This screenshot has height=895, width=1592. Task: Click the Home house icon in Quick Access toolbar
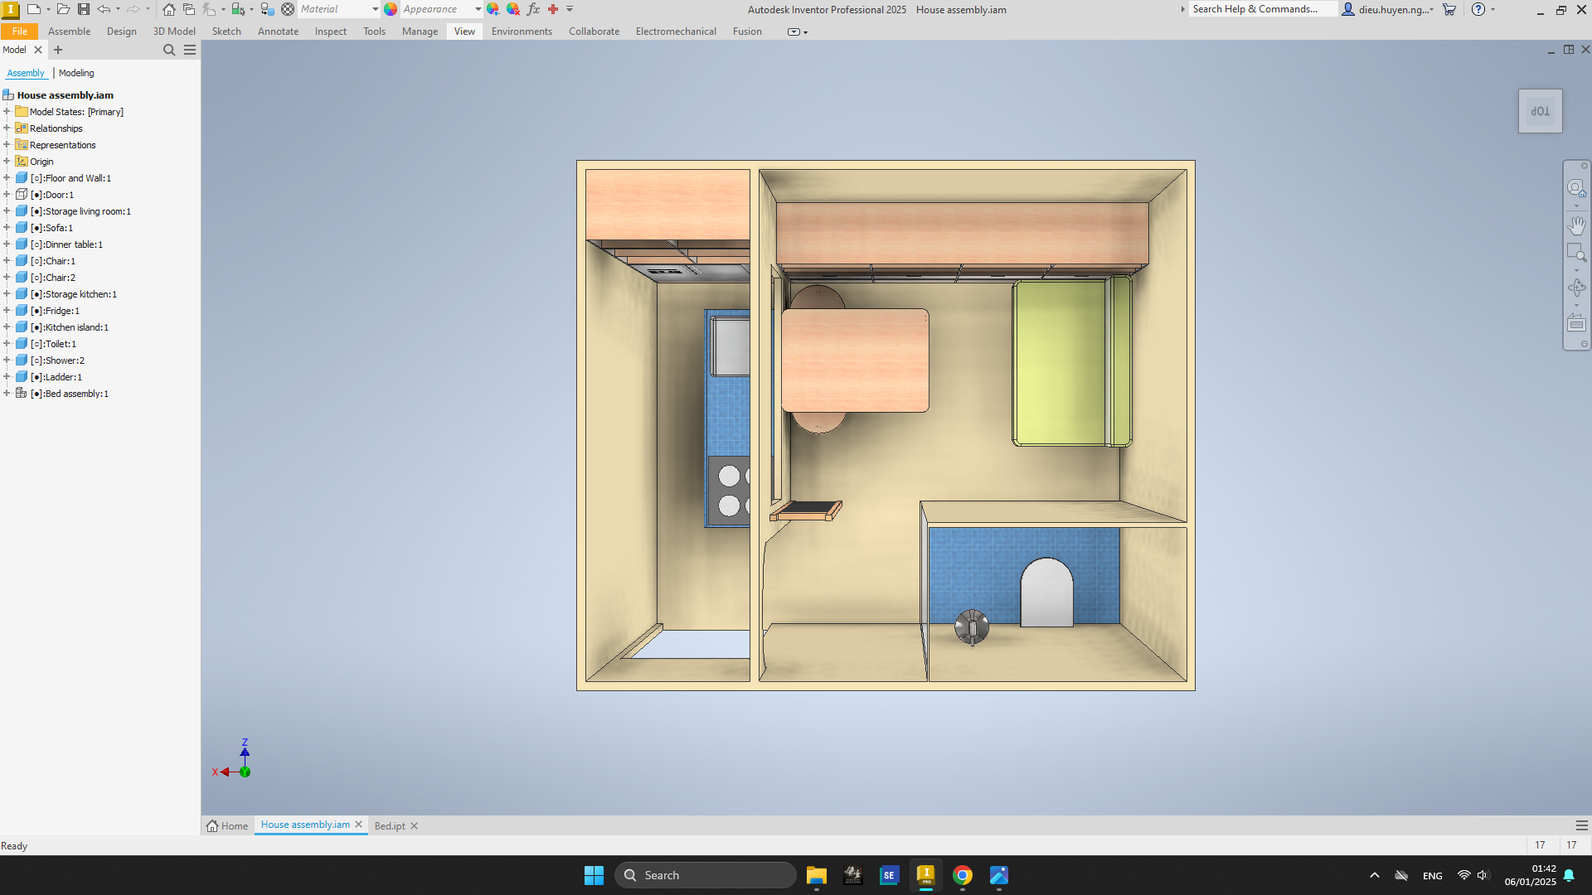coord(169,9)
